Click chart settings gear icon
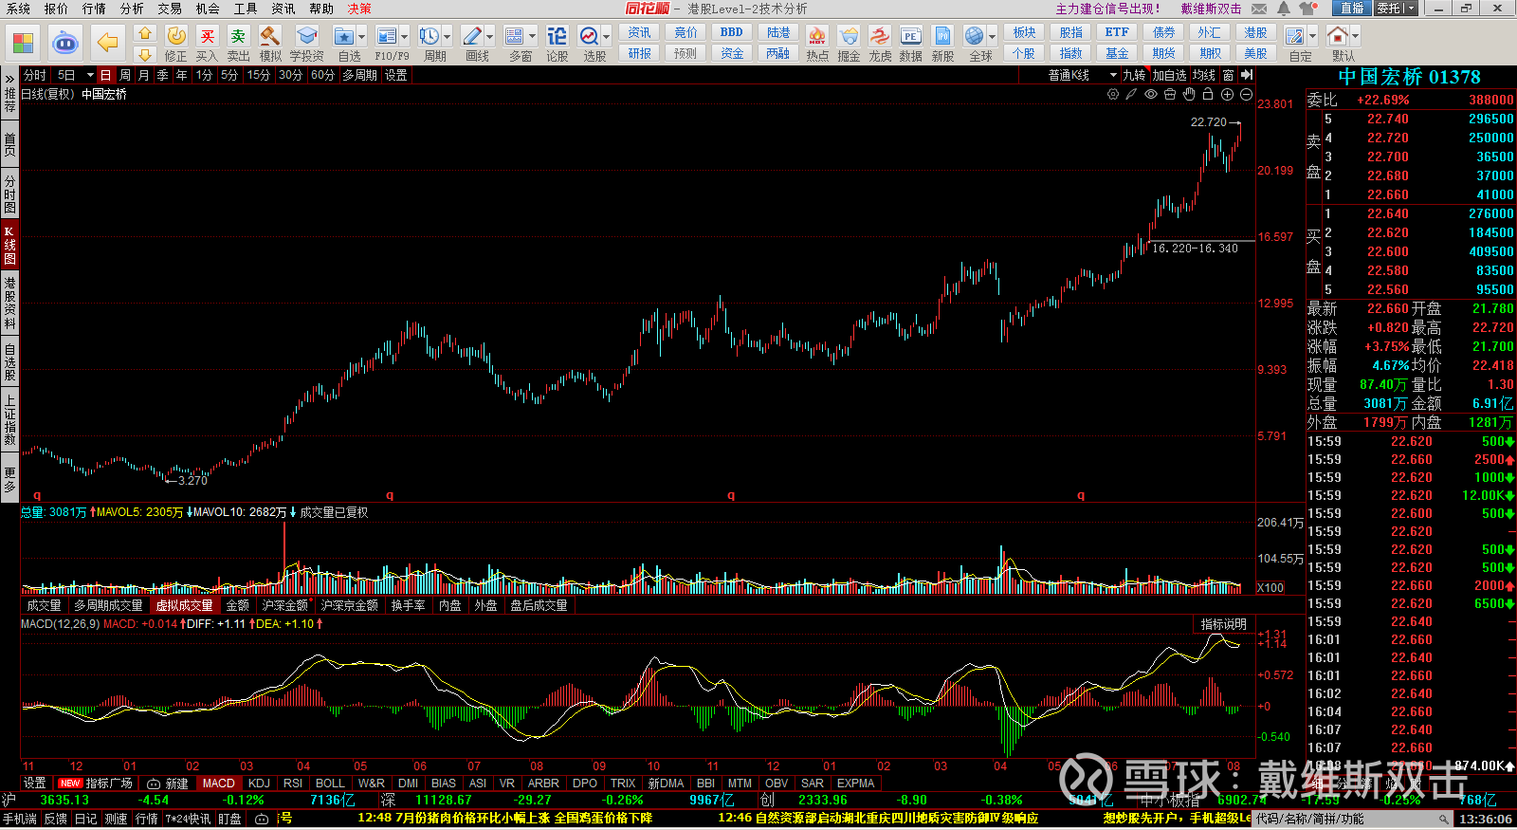1517x830 pixels. click(1113, 94)
